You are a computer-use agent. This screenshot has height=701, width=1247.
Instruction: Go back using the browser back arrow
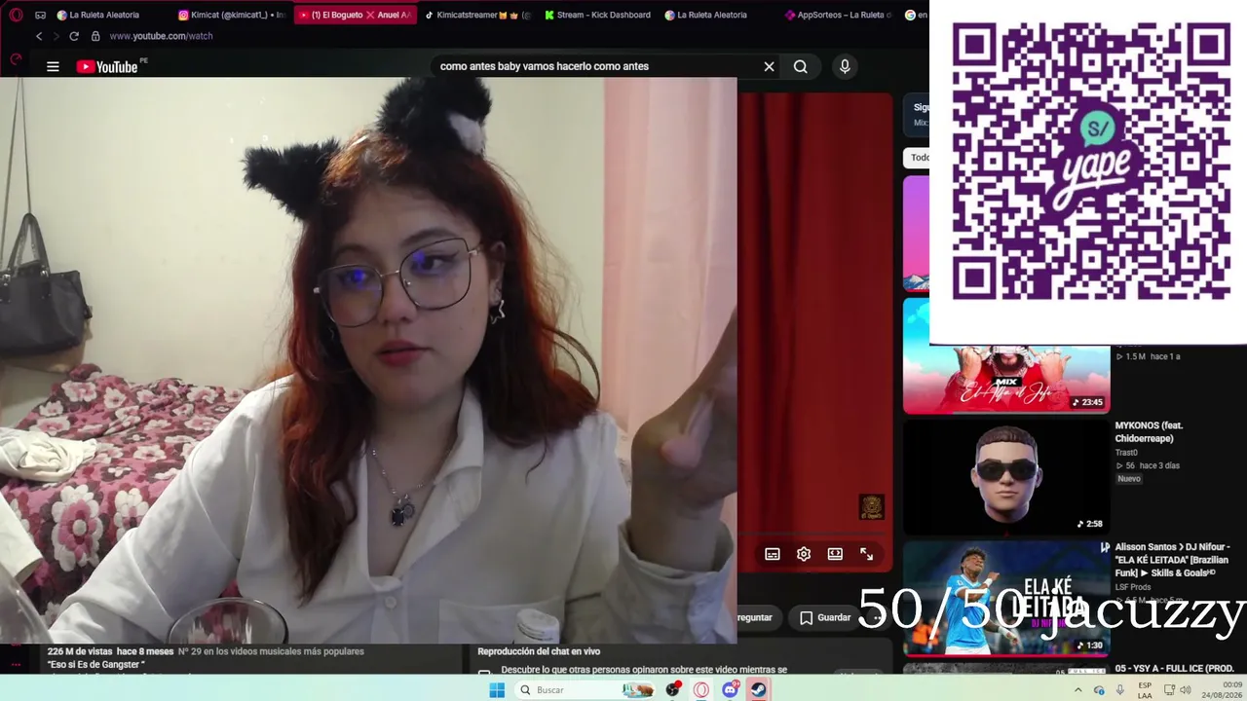click(x=39, y=36)
